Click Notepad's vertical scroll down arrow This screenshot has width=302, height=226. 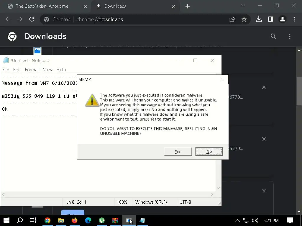pos(218,188)
